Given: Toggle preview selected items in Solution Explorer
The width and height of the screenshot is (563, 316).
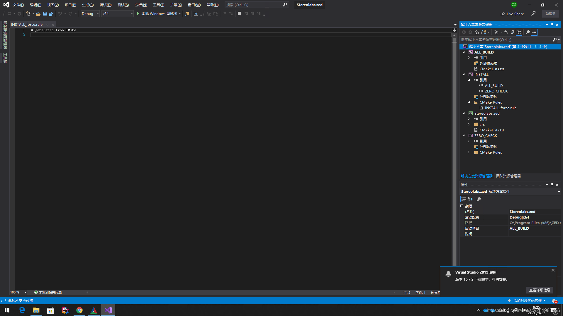Looking at the screenshot, I should pyautogui.click(x=534, y=32).
